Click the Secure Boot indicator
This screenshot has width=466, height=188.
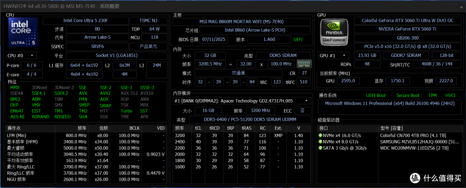(408, 95)
